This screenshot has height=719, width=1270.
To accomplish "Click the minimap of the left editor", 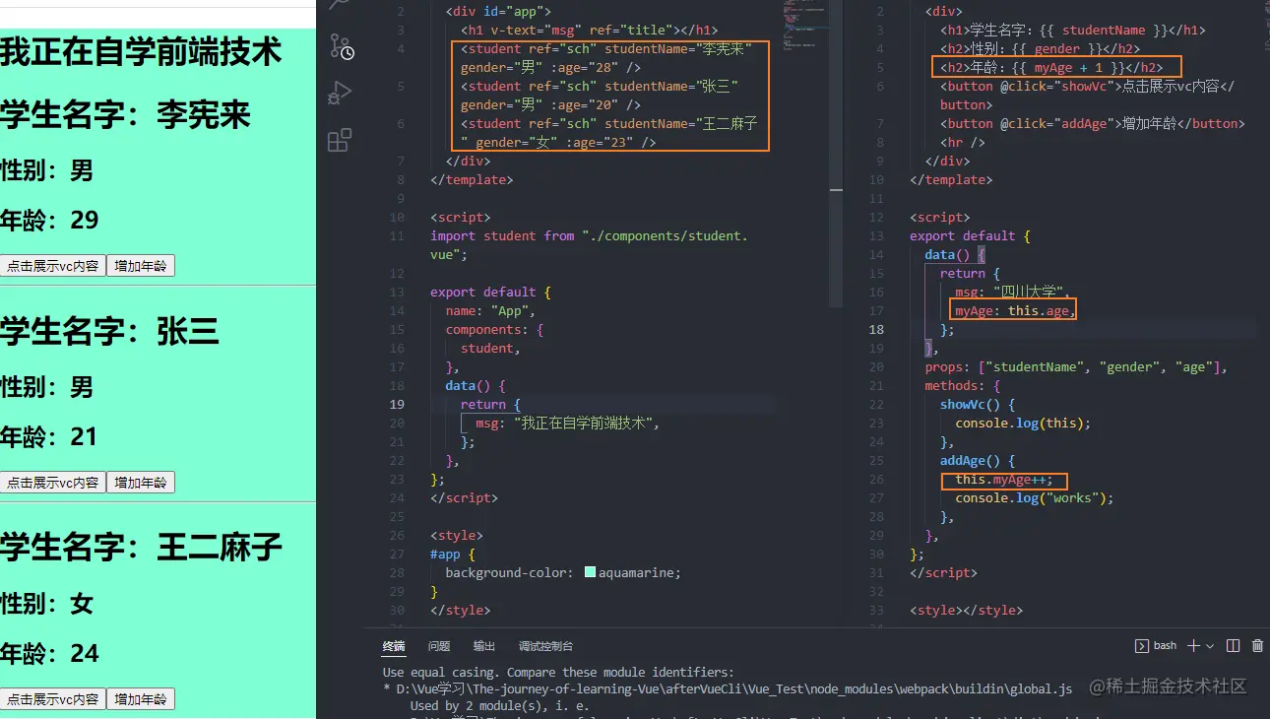I will click(x=804, y=25).
